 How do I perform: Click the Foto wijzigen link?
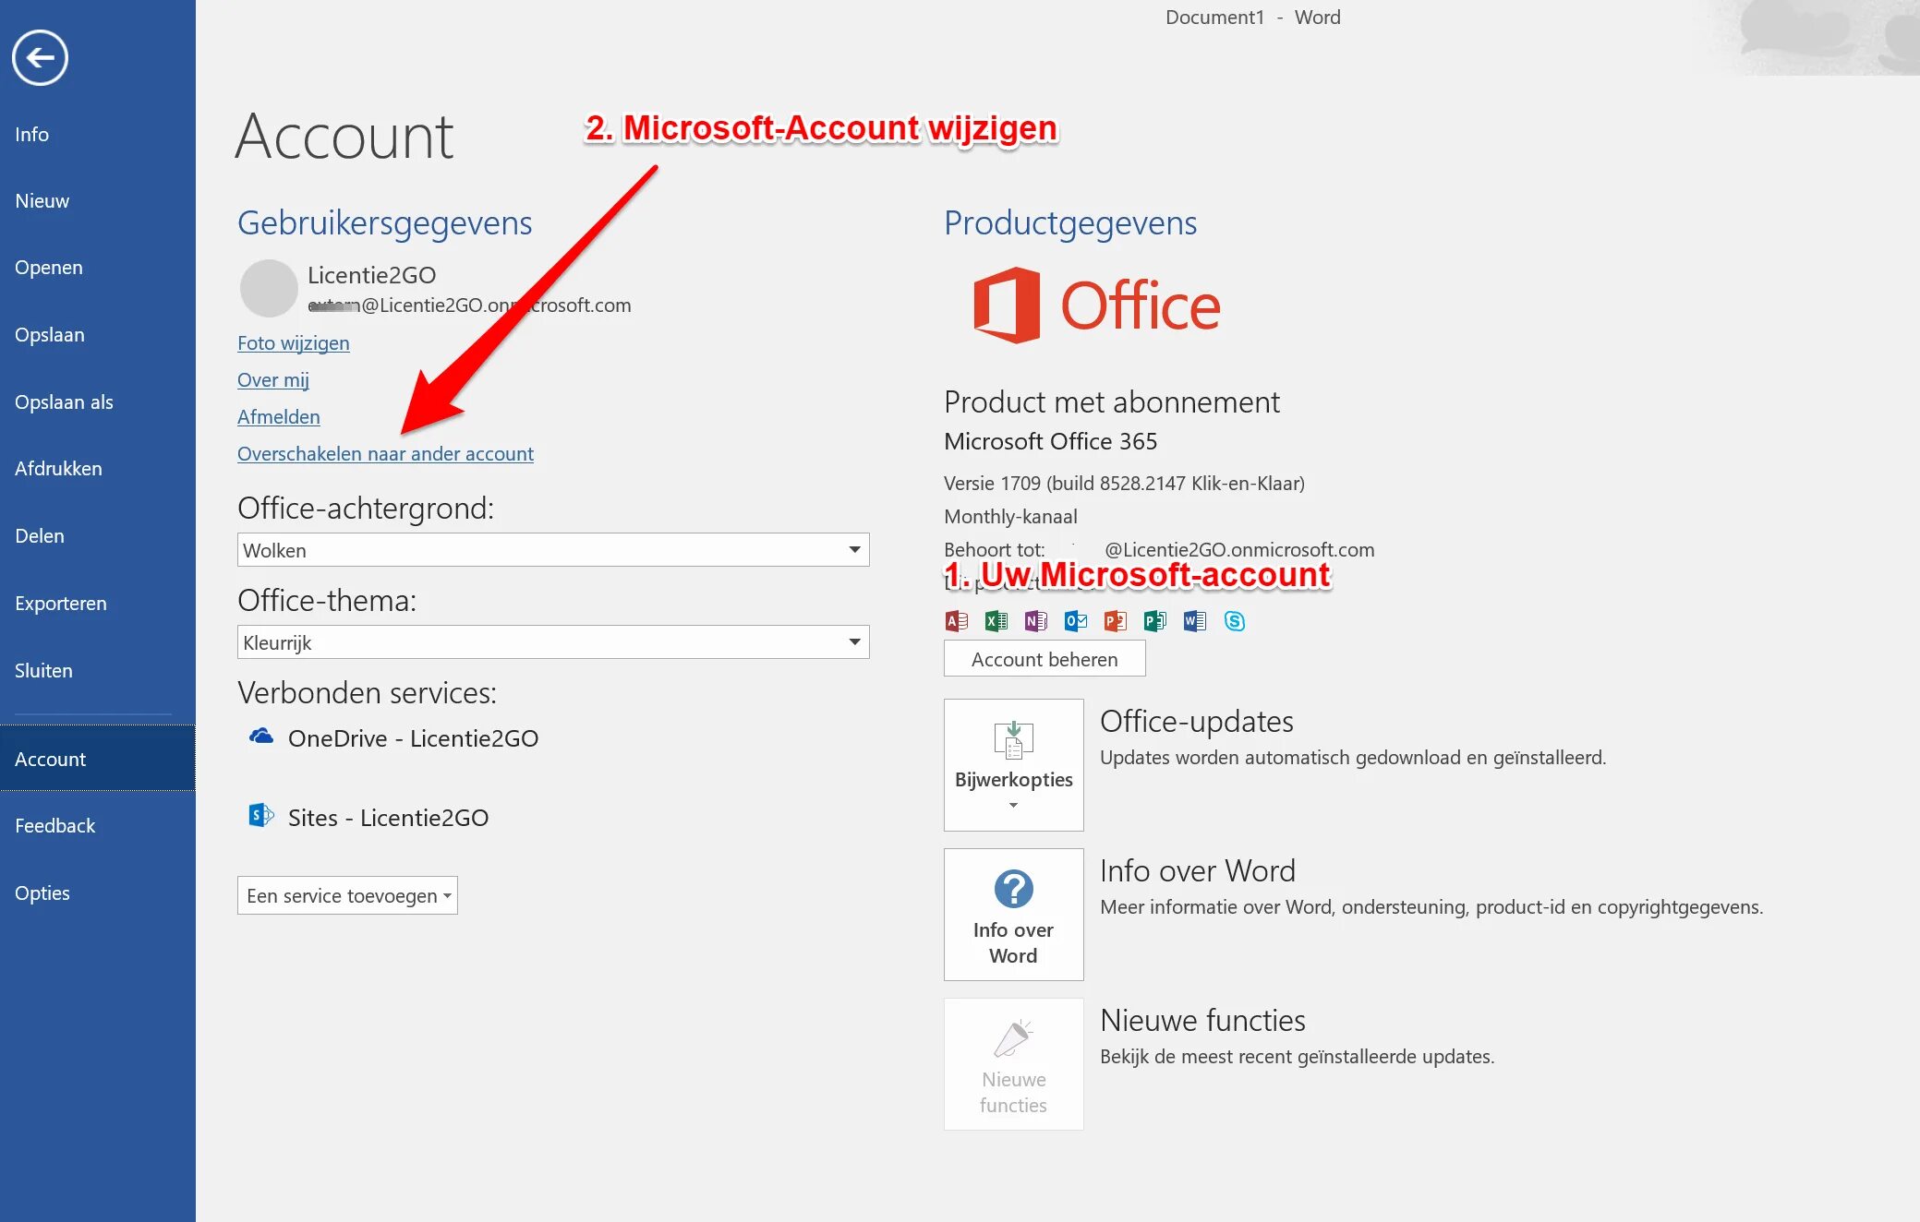point(293,343)
